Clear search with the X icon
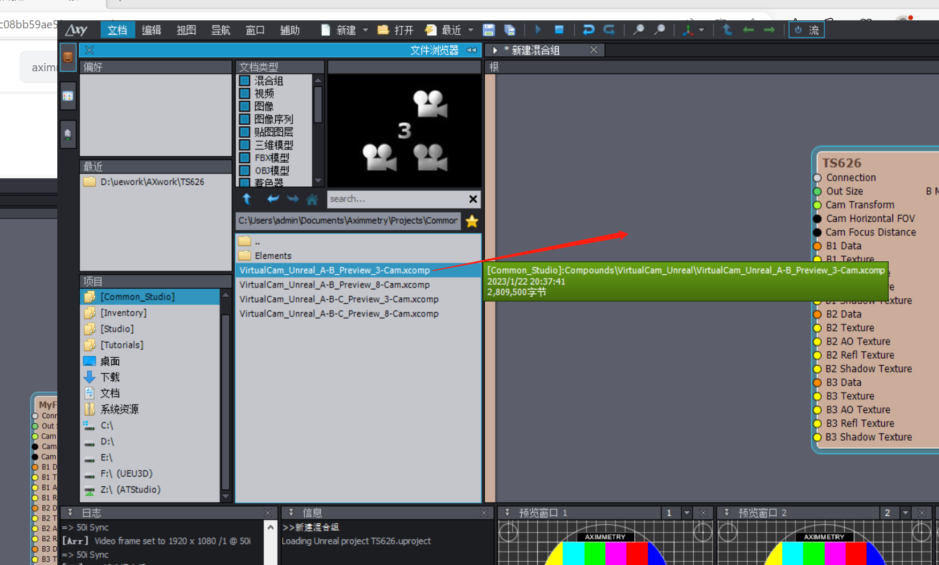The image size is (939, 565). pos(473,199)
